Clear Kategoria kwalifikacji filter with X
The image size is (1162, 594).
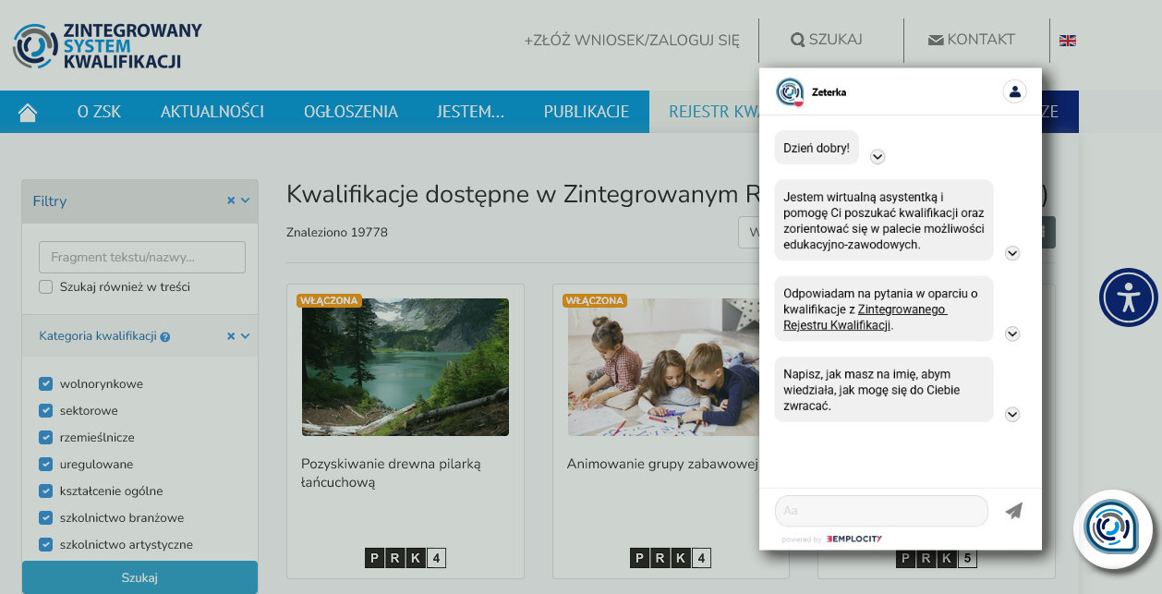[x=231, y=336]
